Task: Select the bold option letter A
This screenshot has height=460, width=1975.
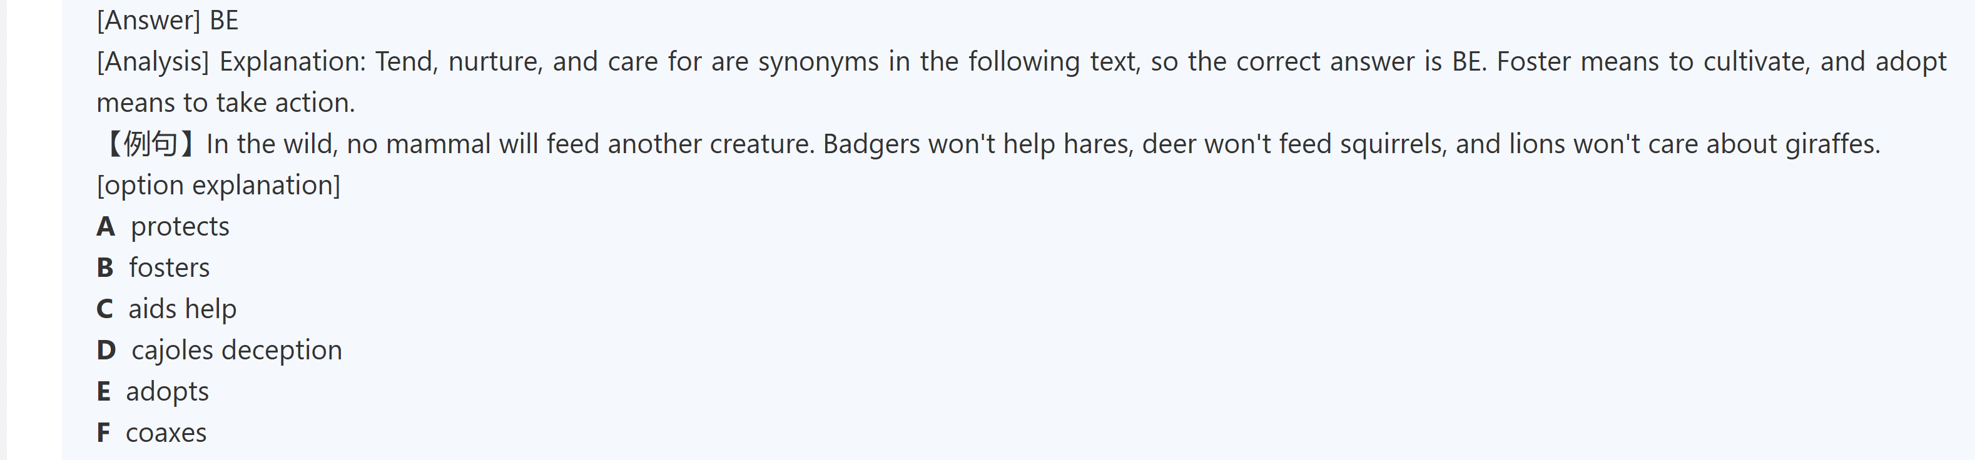Action: pyautogui.click(x=106, y=227)
